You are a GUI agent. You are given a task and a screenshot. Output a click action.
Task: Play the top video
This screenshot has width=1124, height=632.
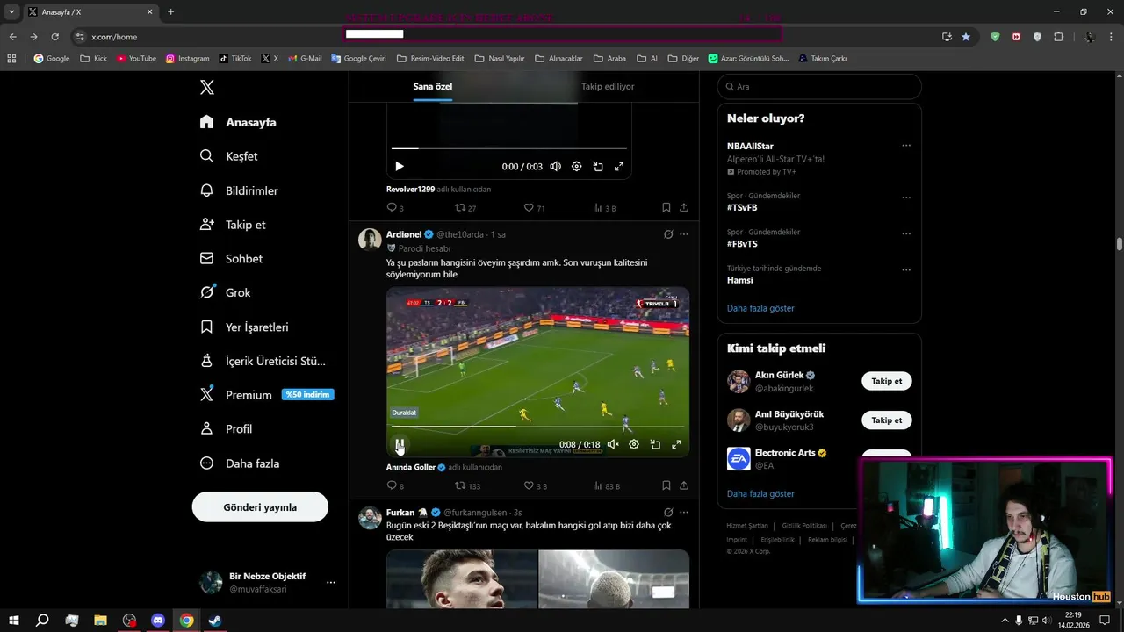[x=400, y=167]
